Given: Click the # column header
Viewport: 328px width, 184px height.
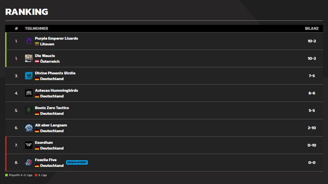Looking at the screenshot, I should pos(16,28).
